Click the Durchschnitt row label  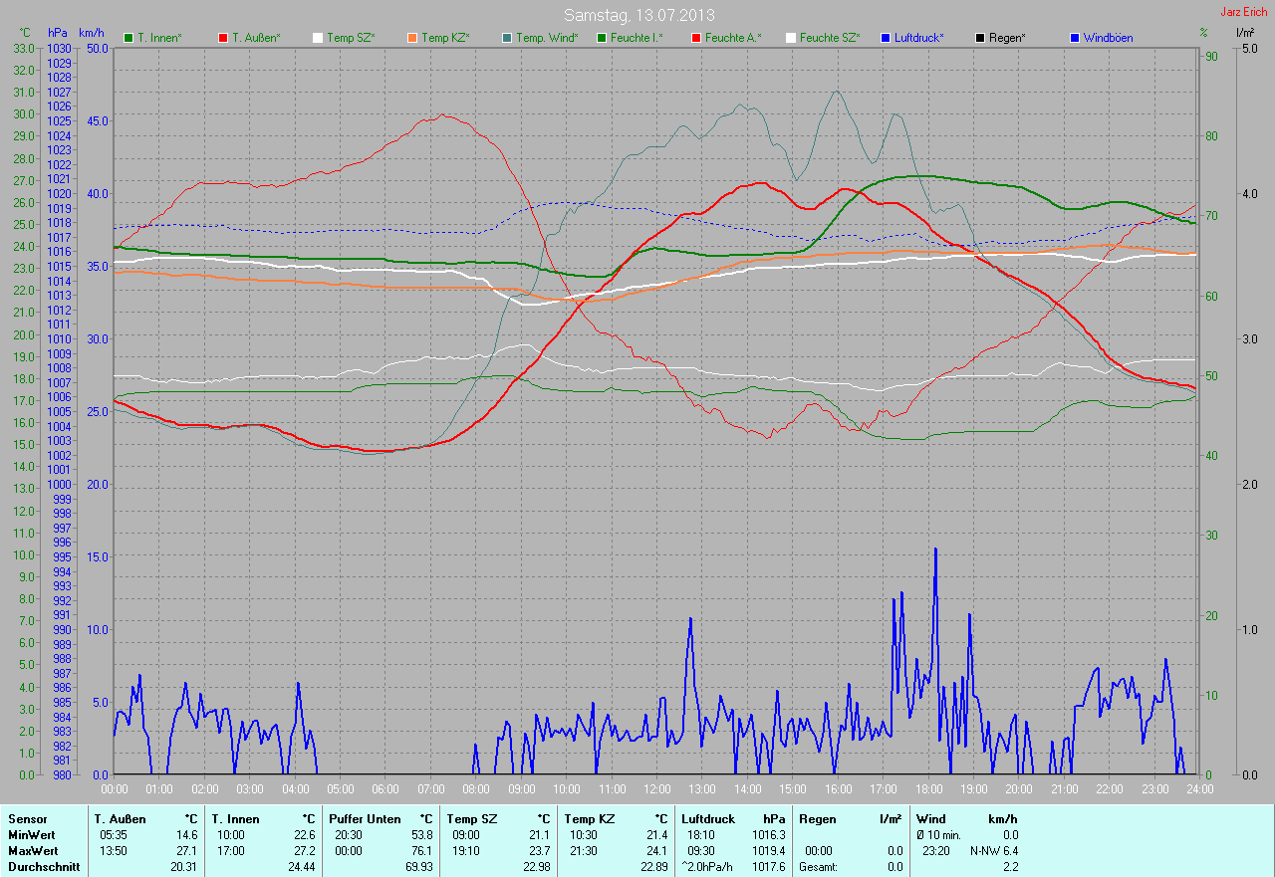click(42, 867)
